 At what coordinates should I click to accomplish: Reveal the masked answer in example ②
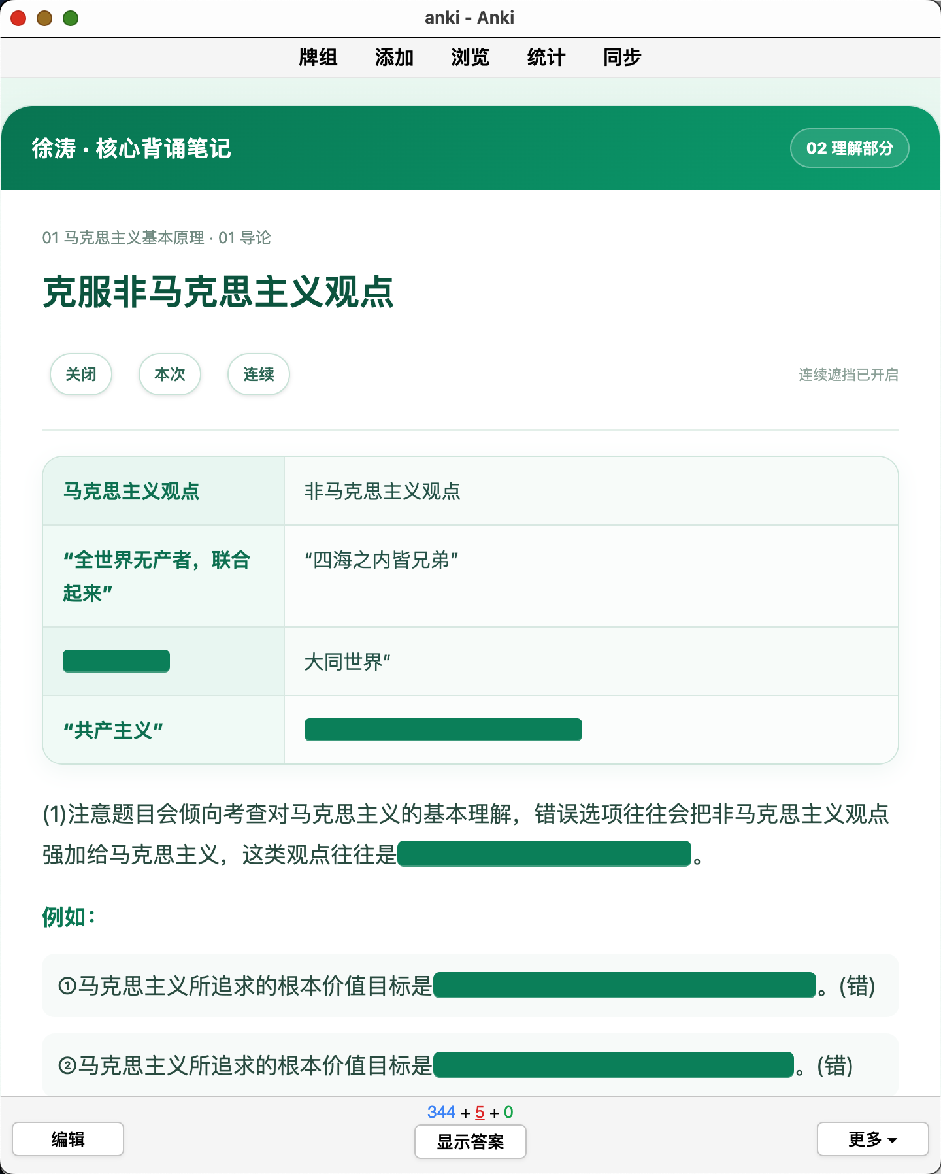[614, 1065]
